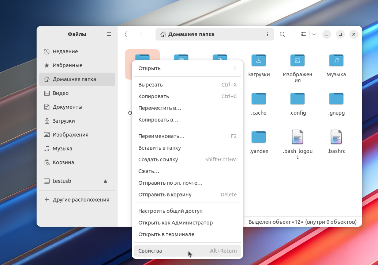Open the Музыка folder icon

(336, 61)
